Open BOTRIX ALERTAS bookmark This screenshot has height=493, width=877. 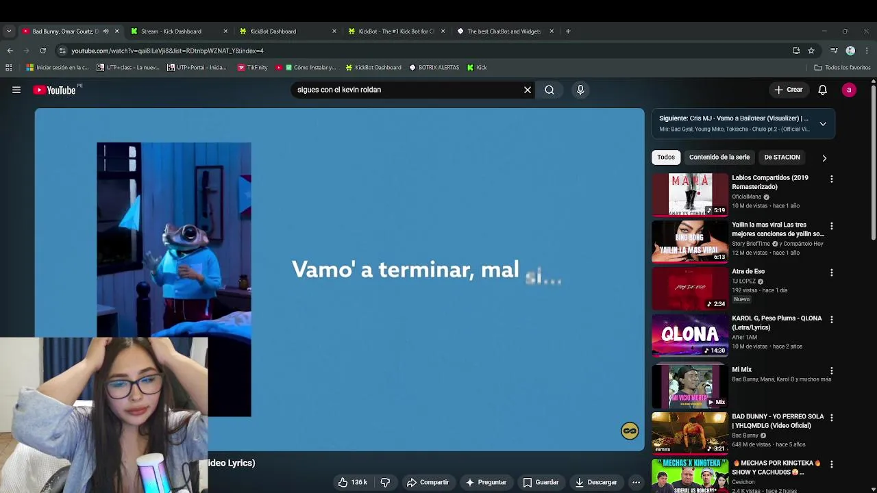pos(434,67)
